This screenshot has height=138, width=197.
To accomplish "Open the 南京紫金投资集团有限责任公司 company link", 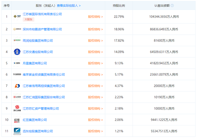I will pyautogui.click(x=44, y=74).
